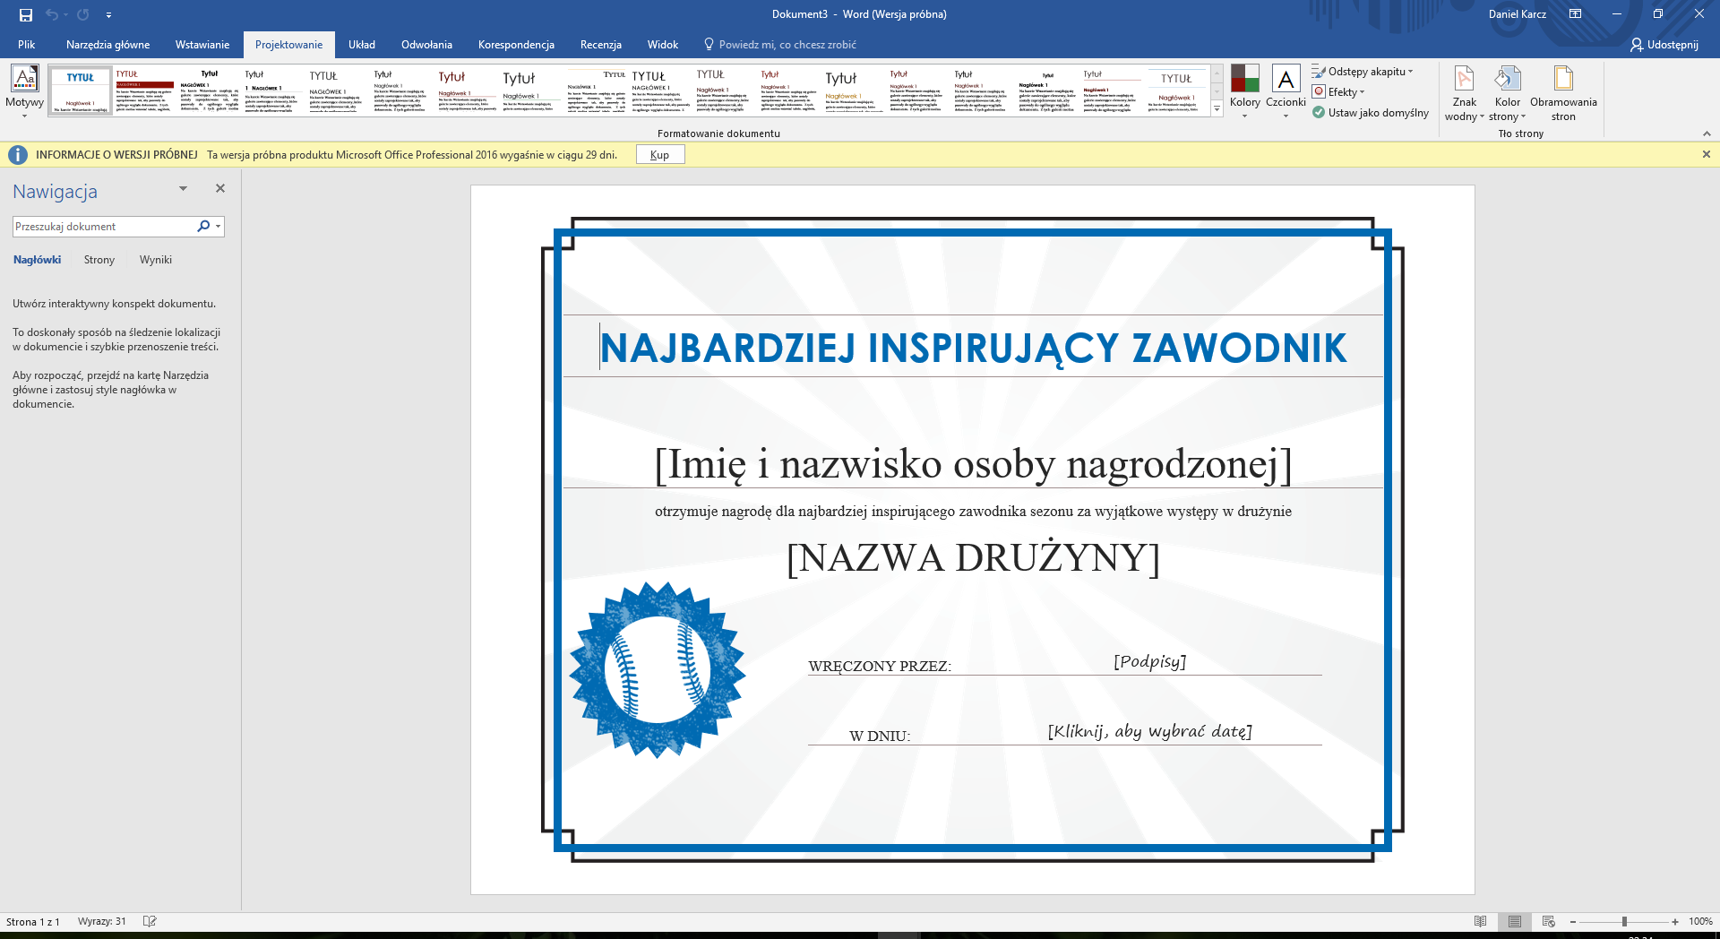Switch to Web Layout view in status bar

[1548, 921]
